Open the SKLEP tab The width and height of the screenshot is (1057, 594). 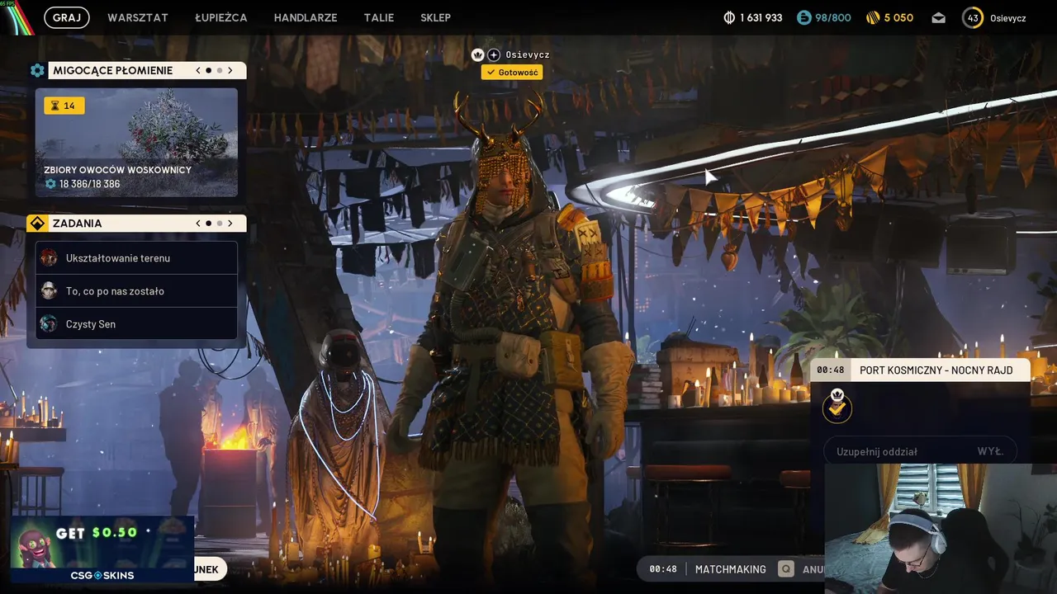[435, 17]
